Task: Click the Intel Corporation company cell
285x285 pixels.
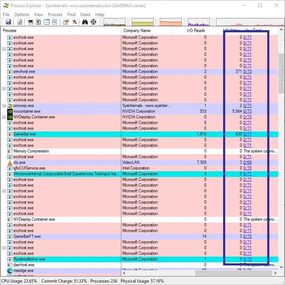Action: coord(136,168)
